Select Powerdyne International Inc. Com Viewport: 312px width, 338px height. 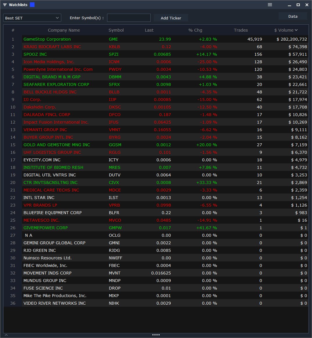click(x=58, y=69)
